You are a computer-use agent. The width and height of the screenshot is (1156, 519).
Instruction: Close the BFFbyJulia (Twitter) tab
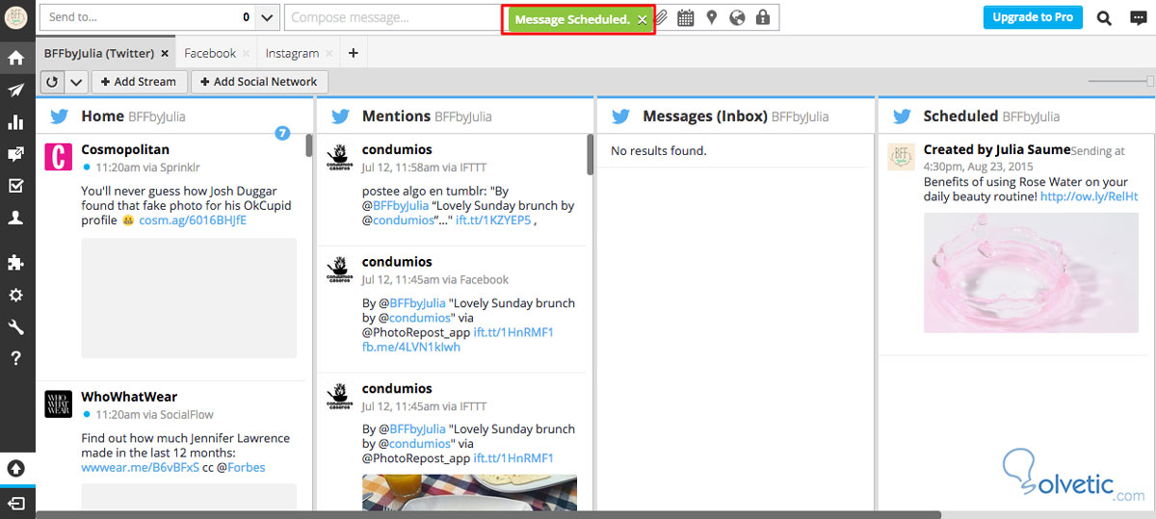165,54
